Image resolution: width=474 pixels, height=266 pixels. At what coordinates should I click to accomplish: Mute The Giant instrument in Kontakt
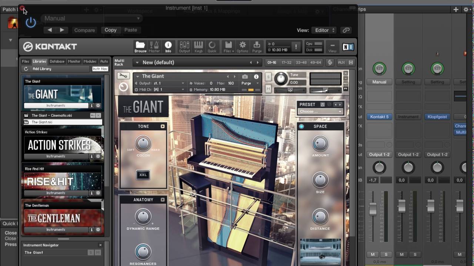click(x=268, y=89)
